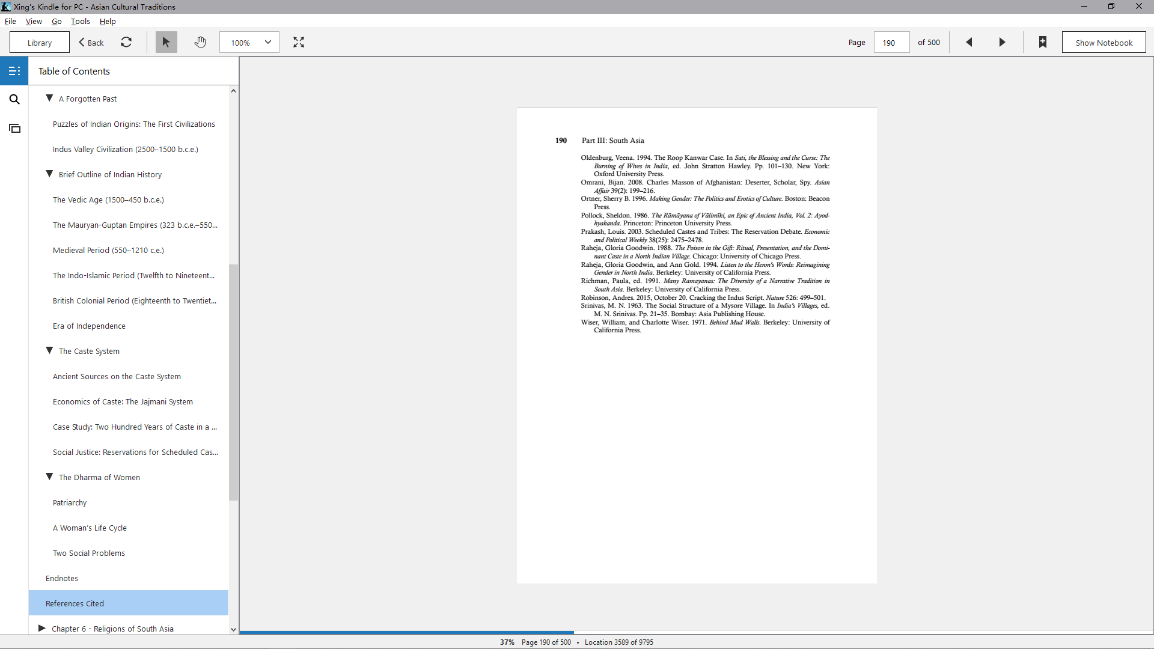Viewport: 1154px width, 649px height.
Task: Open the flashcards panel icon in the sidebar
Action: [x=14, y=129]
